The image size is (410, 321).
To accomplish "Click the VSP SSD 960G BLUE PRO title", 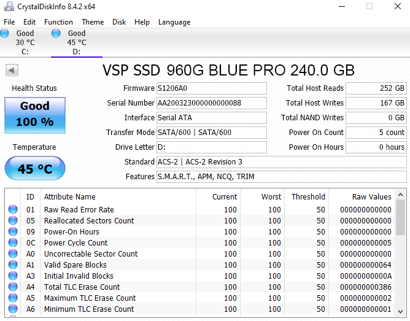I will 228,70.
